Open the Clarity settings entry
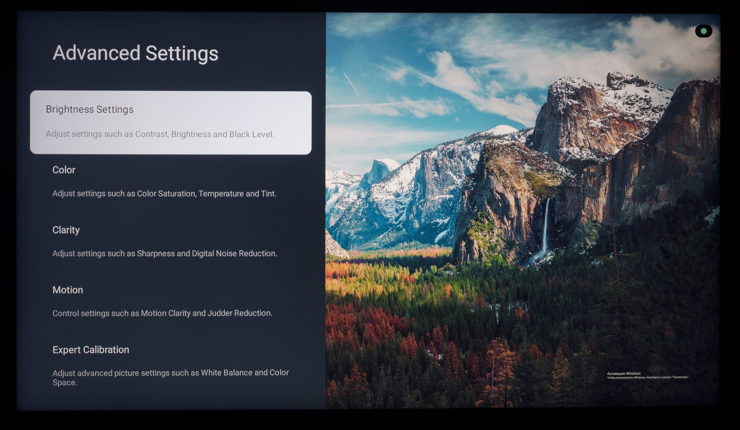The width and height of the screenshot is (740, 430). [x=66, y=230]
